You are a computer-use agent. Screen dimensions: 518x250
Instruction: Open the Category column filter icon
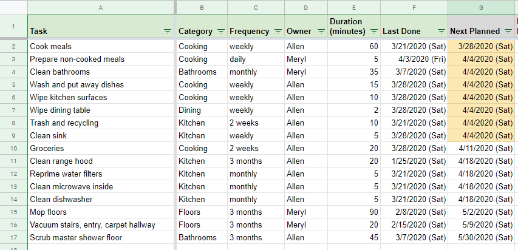[x=220, y=31]
